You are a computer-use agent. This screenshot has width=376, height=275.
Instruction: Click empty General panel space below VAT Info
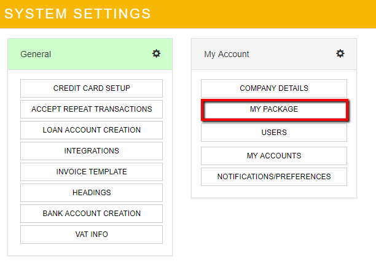point(92,249)
